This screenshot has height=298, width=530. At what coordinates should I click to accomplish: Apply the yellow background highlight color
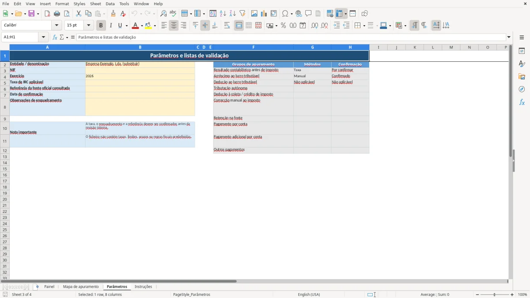click(148, 26)
